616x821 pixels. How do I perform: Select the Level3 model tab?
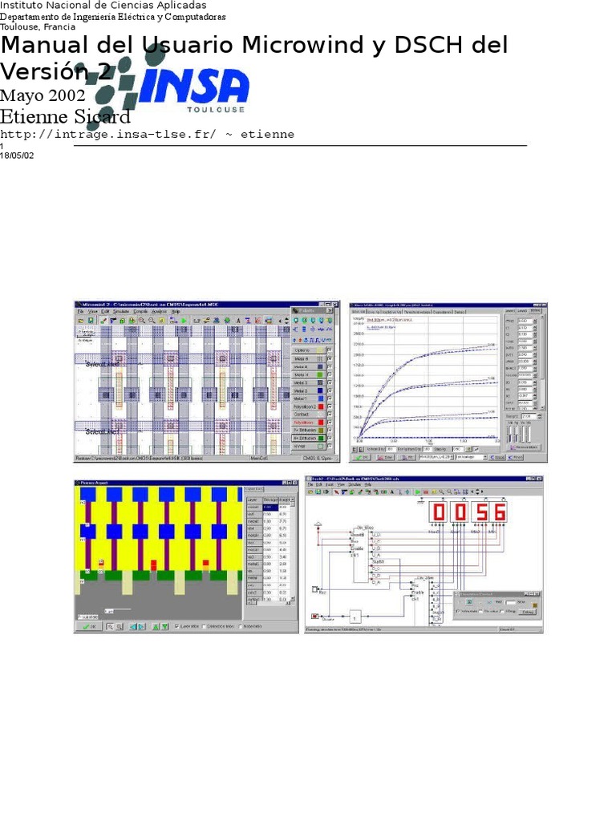click(x=521, y=310)
